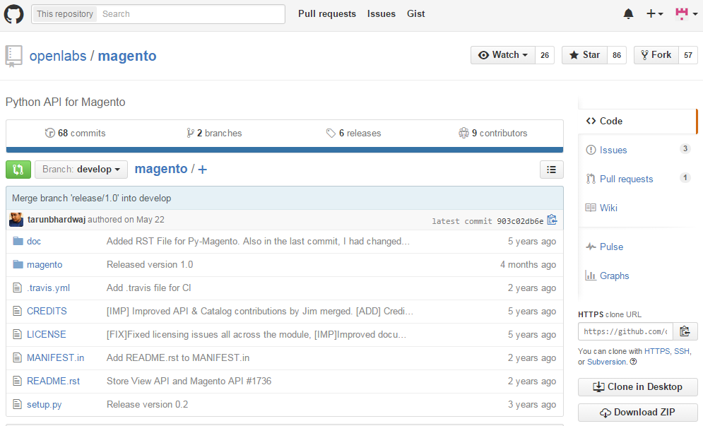Click the repository search input field
Screen dimensions: 703x426
(x=191, y=14)
